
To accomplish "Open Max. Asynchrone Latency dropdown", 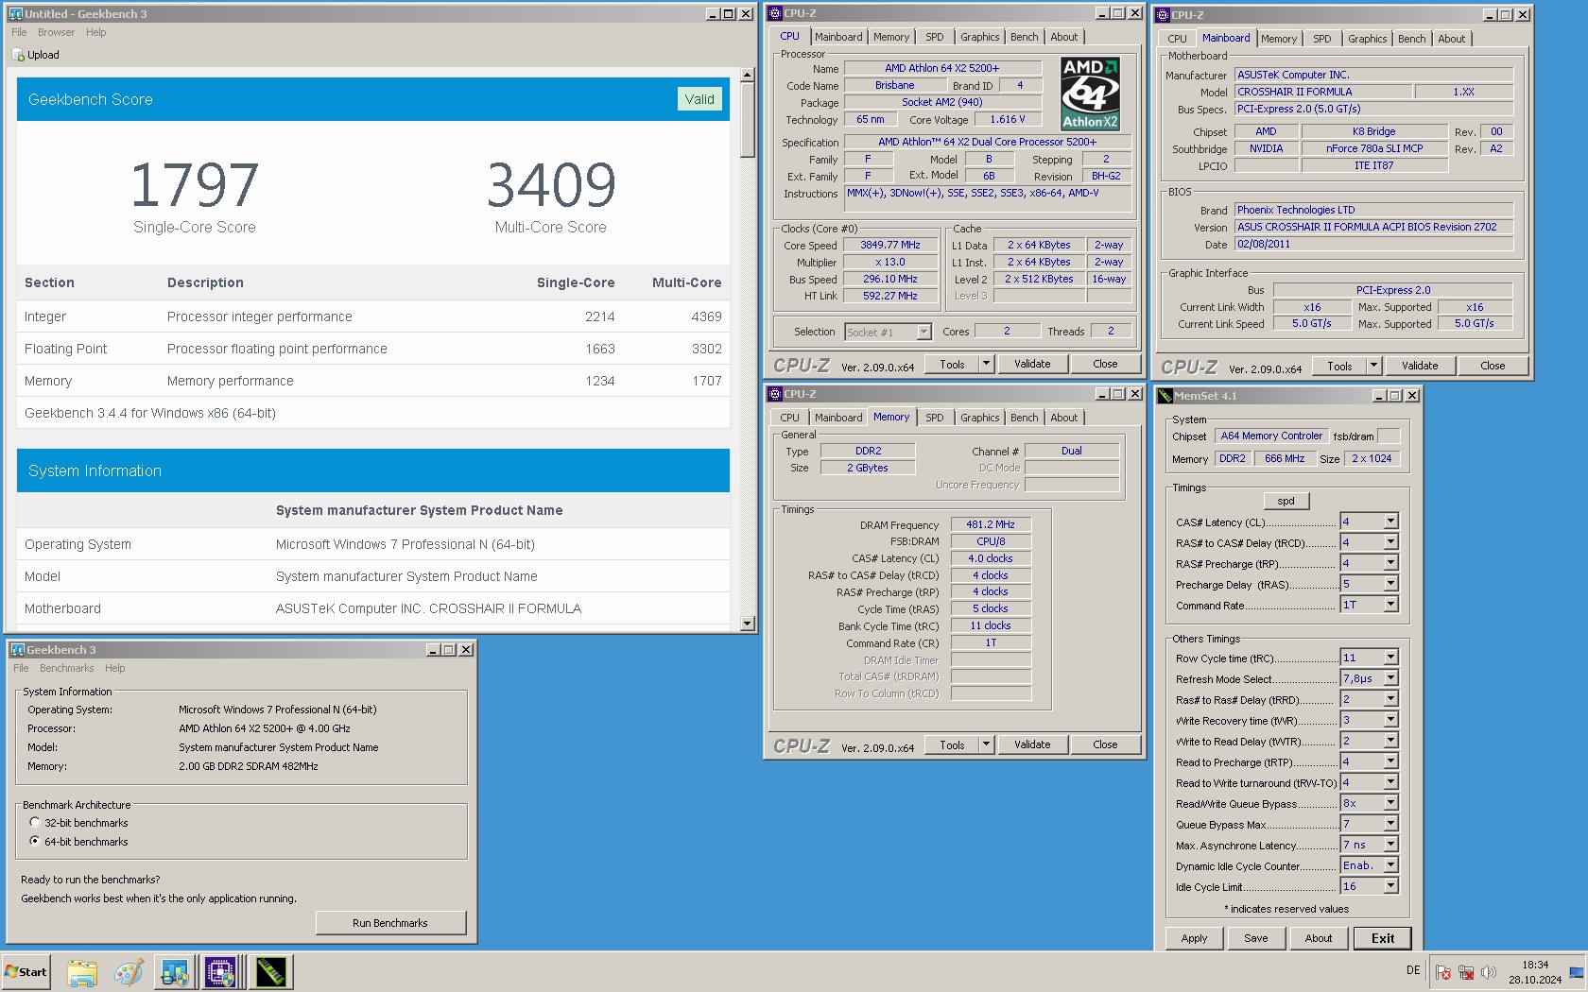I will click(x=1390, y=845).
